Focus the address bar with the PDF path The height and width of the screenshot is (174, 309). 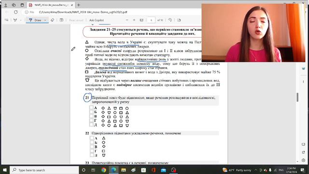pyautogui.click(x=83, y=12)
